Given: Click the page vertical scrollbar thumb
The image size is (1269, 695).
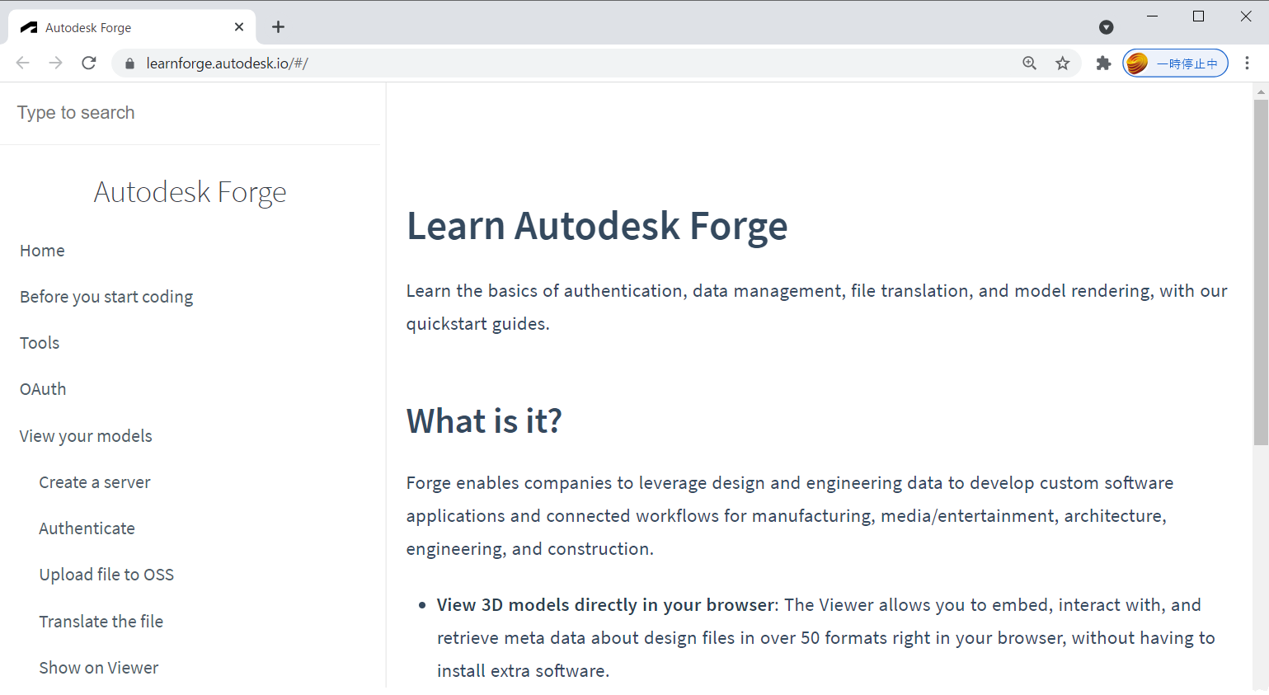Looking at the screenshot, I should [x=1261, y=272].
